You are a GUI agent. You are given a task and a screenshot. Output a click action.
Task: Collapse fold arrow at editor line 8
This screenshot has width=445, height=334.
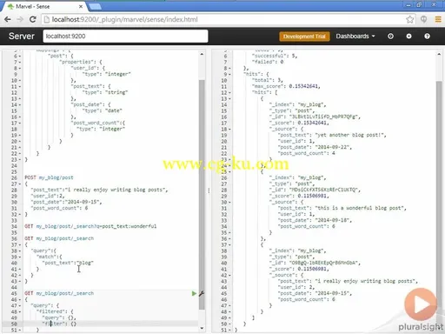[20, 68]
